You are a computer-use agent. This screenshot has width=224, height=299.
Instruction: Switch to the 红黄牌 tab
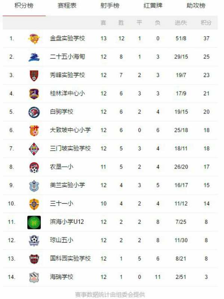point(153,6)
